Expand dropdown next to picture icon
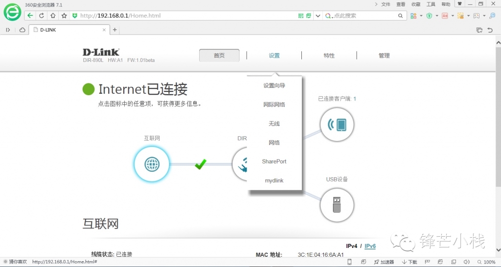Viewport: 501px width, 267px height. 484,16
